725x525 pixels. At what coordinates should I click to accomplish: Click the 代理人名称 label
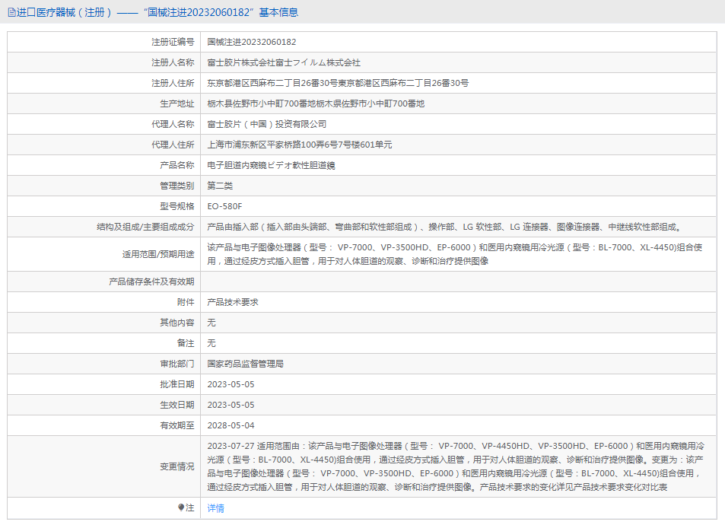[173, 124]
